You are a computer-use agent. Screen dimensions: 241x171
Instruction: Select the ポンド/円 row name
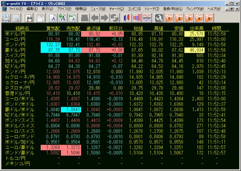[x=15, y=45]
